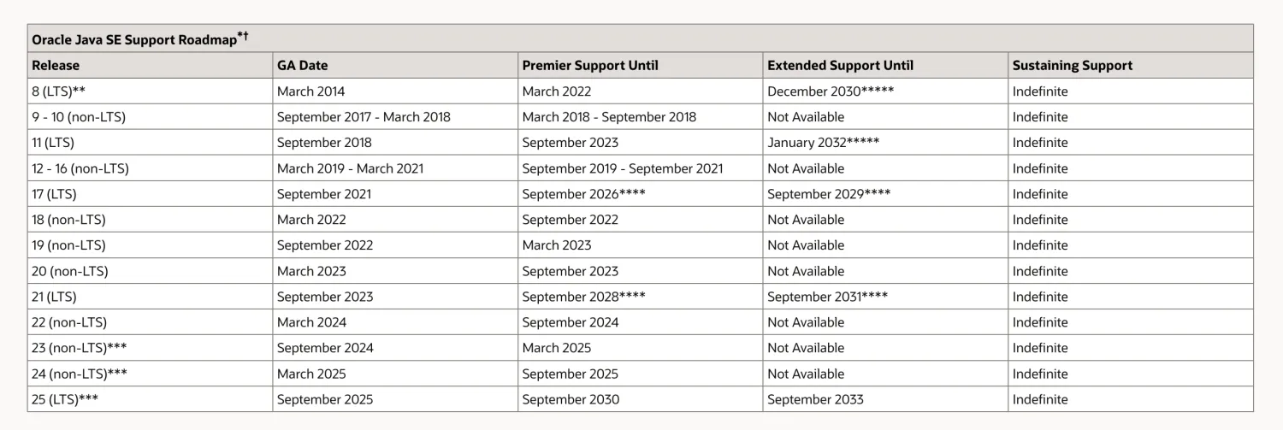Click the Oracle Java SE Support Roadmap title
This screenshot has height=430, width=1283.
(140, 38)
